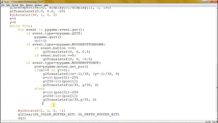Open the Format menu
The image size is (218, 123).
[x=15, y=5]
